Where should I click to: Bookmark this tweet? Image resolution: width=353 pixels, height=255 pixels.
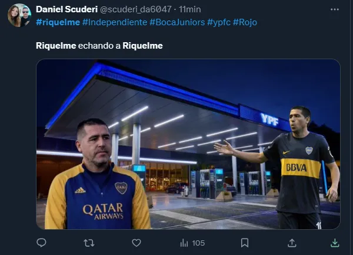pos(245,242)
